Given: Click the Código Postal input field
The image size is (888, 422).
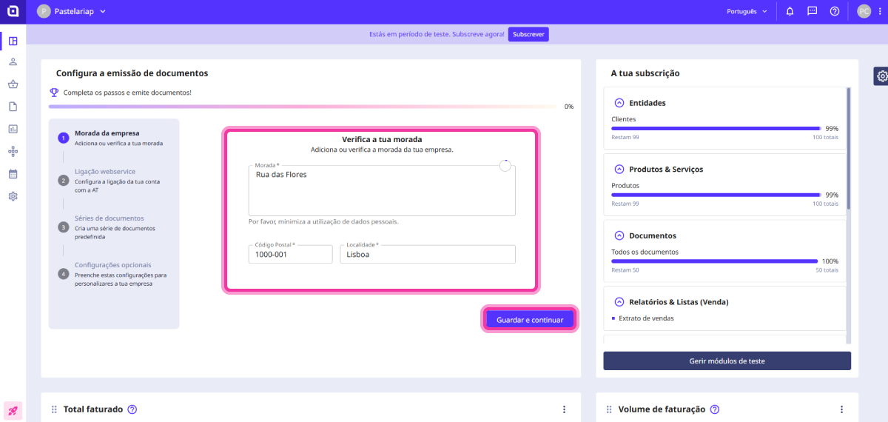Looking at the screenshot, I should [x=290, y=255].
